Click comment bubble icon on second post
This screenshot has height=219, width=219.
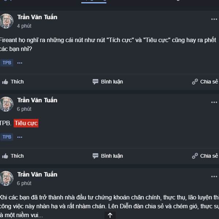pyautogui.click(x=95, y=156)
